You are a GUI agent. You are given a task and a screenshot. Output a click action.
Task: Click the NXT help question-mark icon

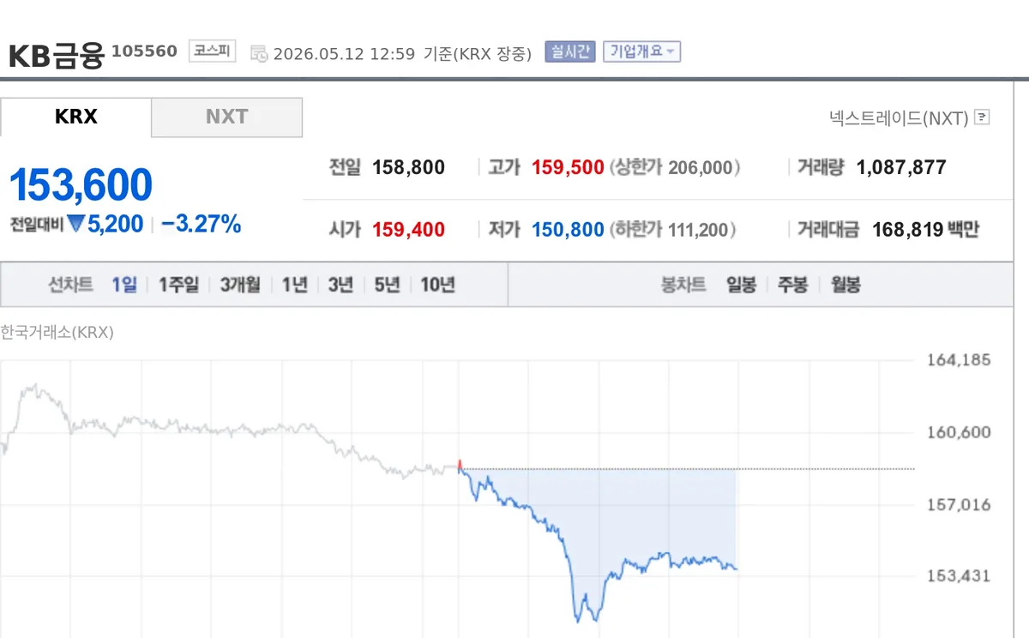coord(982,117)
